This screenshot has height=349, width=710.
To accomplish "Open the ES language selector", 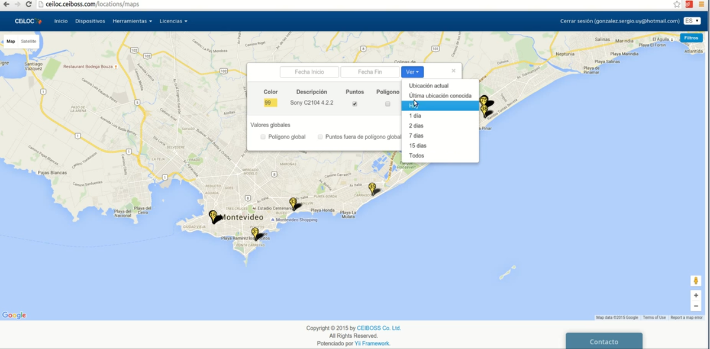I will pyautogui.click(x=692, y=21).
